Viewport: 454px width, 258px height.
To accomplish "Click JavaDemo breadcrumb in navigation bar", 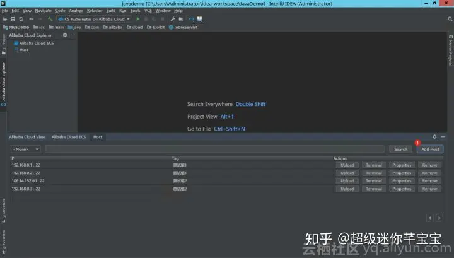I will pyautogui.click(x=16, y=28).
